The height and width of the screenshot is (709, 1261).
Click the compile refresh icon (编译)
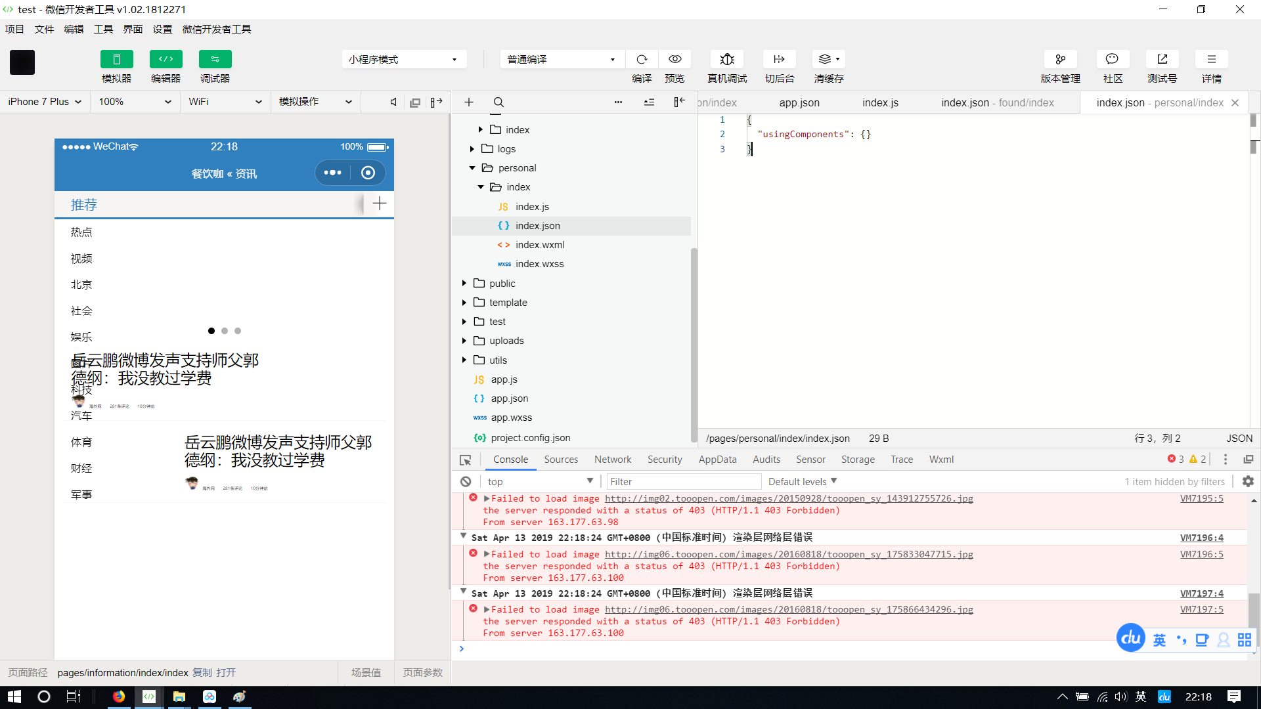click(x=642, y=60)
